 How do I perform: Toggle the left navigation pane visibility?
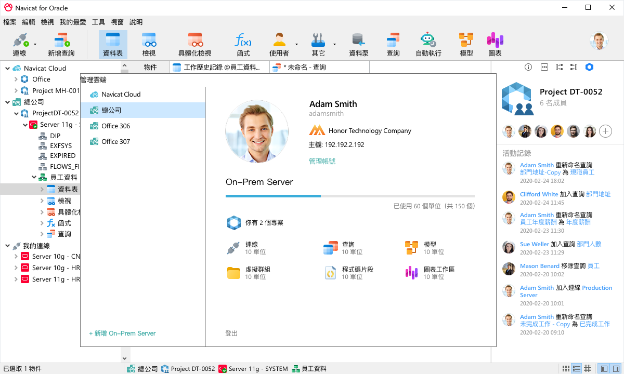[x=604, y=368]
